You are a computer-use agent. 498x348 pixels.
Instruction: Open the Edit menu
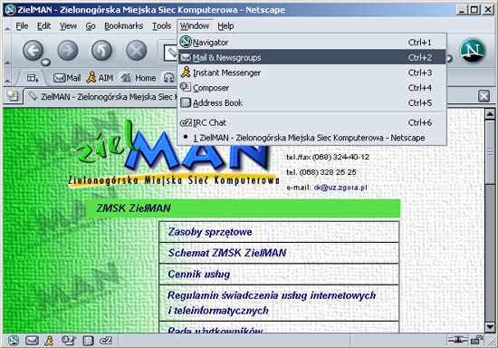tap(43, 25)
